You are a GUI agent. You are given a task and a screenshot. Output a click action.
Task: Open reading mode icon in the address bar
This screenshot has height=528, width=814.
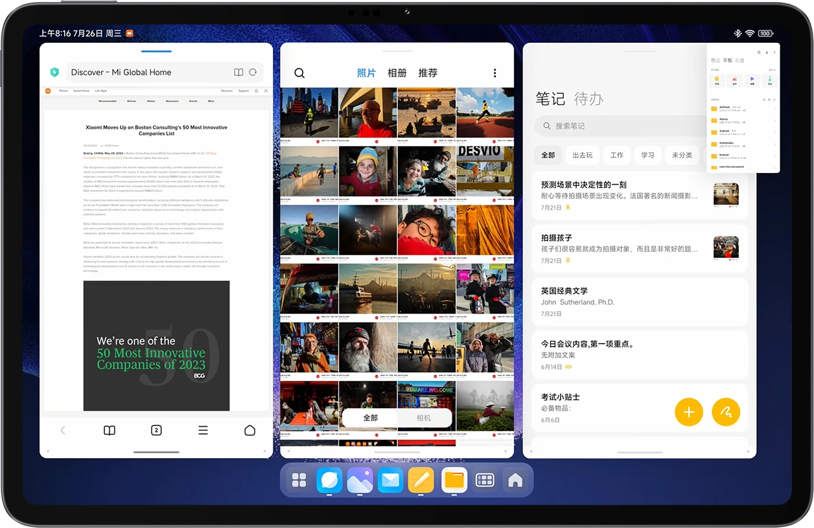238,73
